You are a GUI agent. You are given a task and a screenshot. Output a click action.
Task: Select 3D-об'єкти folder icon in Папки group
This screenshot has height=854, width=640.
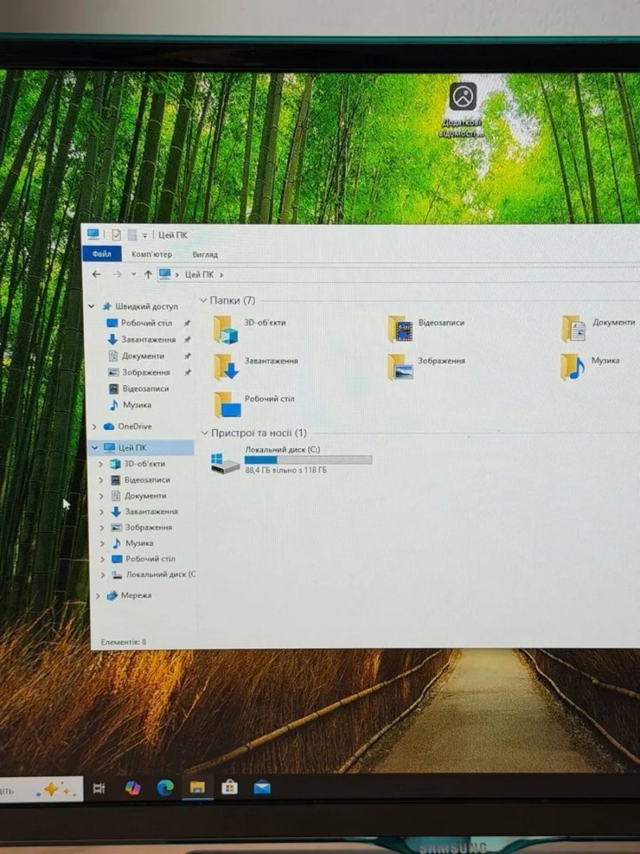click(226, 330)
